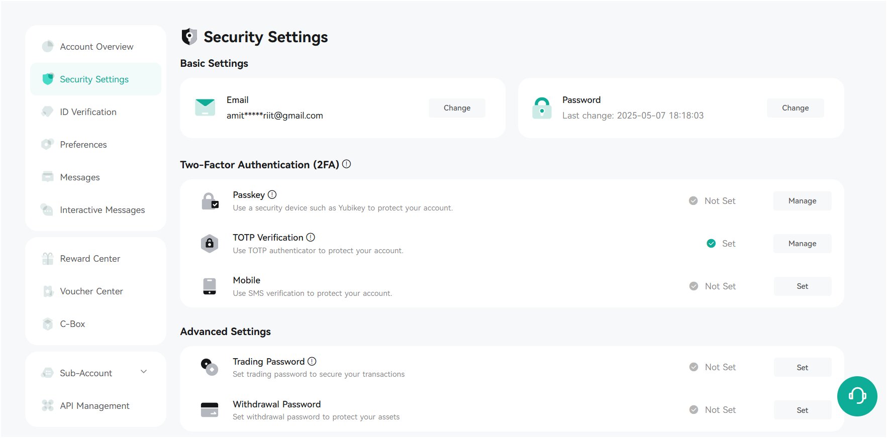Viewport: 887px width, 438px height.
Task: Open Account Overview in the sidebar
Action: tap(95, 47)
